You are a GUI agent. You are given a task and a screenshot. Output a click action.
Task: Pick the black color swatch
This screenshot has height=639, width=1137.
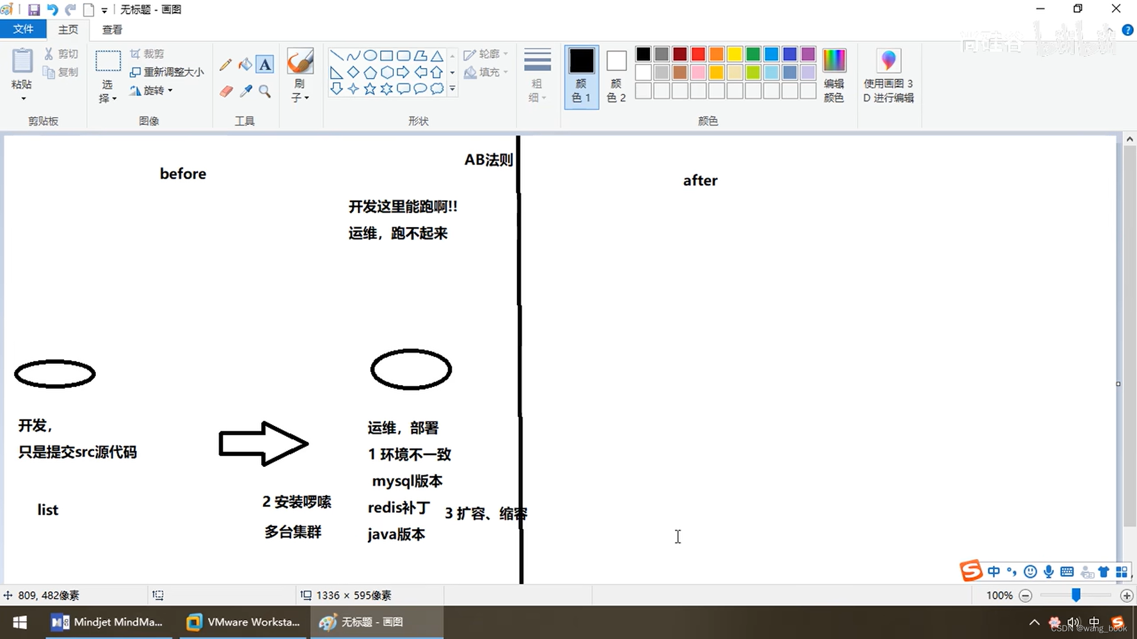(643, 54)
